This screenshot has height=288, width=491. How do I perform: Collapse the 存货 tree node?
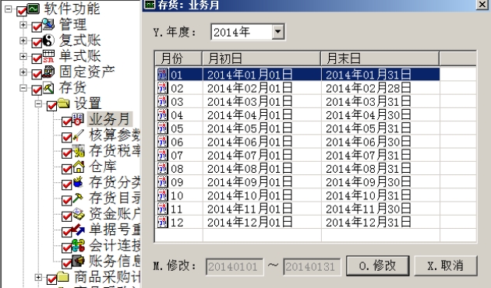(x=23, y=88)
